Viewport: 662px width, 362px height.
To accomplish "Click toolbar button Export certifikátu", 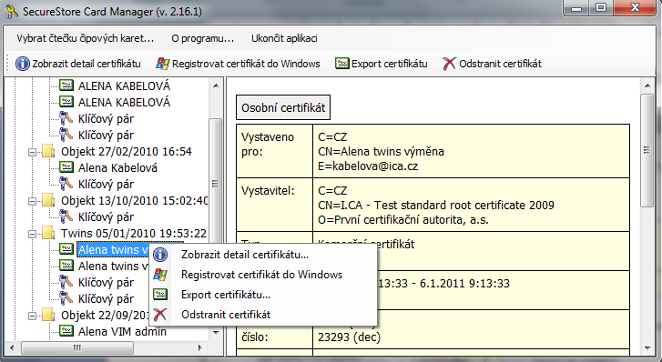I will coord(382,64).
